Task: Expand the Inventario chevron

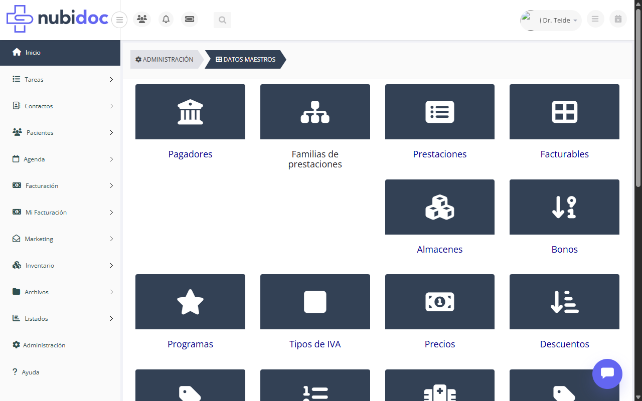Action: pos(111,265)
